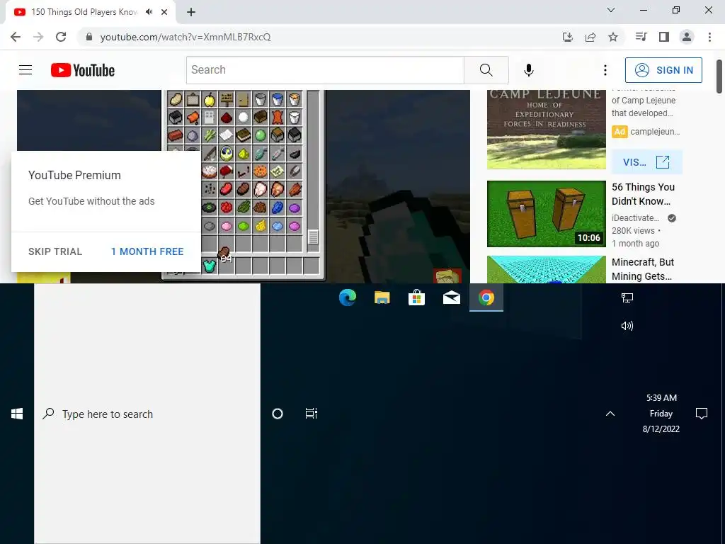The height and width of the screenshot is (544, 725).
Task: Click the Camp Lejeune ad thumbnail
Action: (546, 130)
